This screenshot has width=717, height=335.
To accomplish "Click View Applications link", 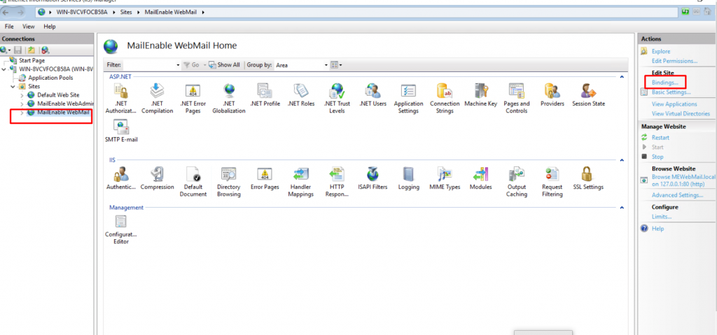I will coord(674,104).
